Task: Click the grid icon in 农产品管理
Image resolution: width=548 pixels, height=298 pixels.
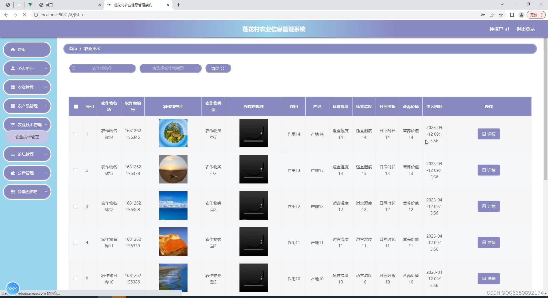Action: click(x=13, y=106)
